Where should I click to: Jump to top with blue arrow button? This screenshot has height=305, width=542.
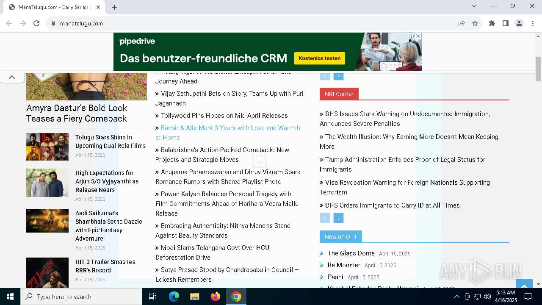click(x=524, y=285)
